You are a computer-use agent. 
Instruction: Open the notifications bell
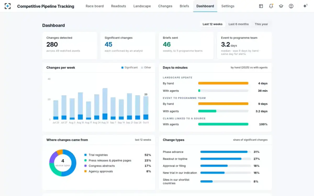(x=271, y=6)
